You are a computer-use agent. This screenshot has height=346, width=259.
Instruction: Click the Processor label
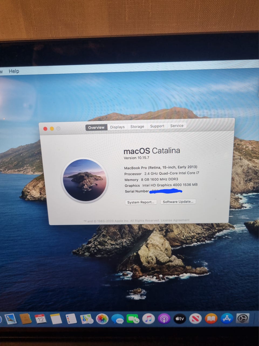point(133,174)
